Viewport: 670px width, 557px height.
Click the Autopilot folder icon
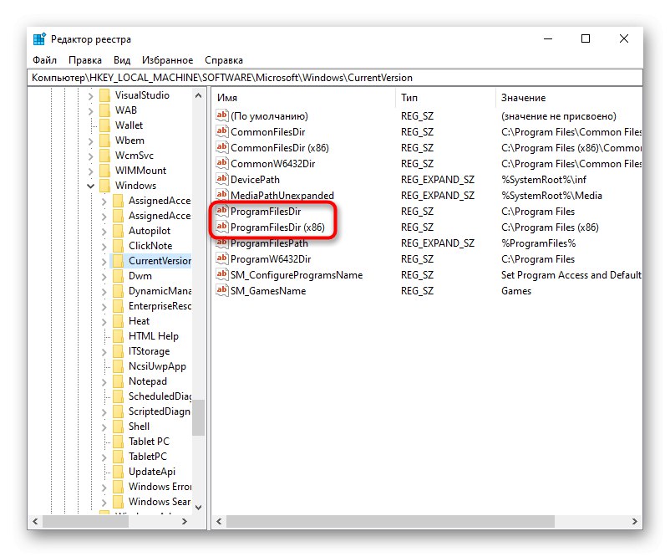coord(119,231)
